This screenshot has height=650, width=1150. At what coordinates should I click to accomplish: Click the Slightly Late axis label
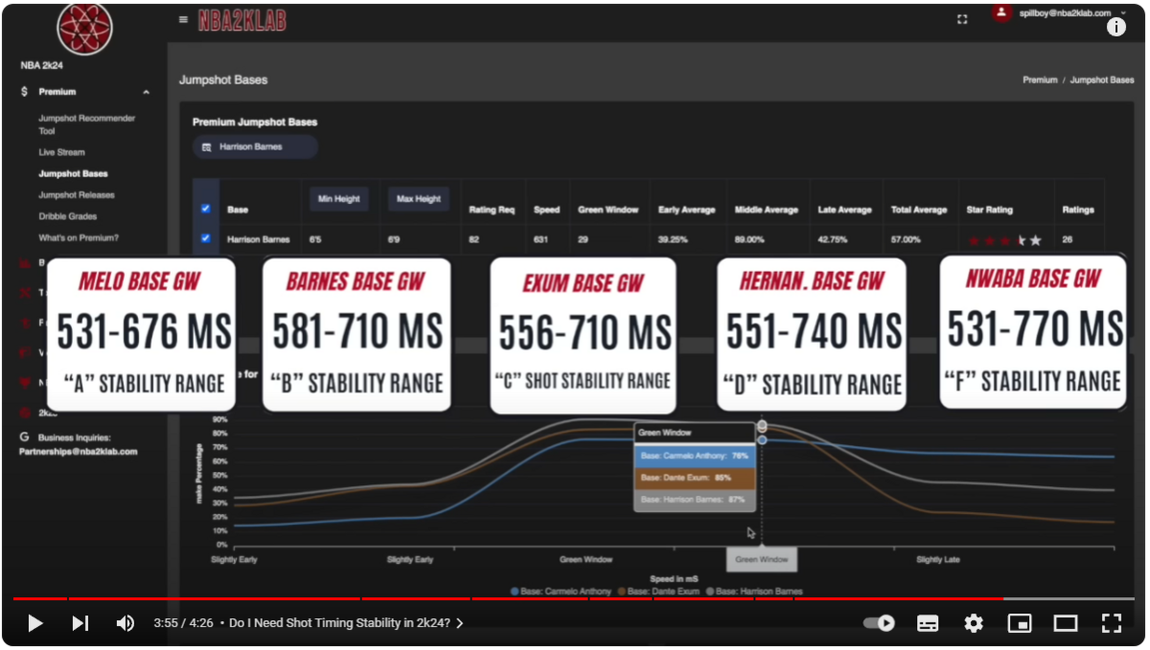937,559
